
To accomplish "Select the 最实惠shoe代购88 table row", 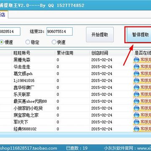I will click(x=75, y=101).
